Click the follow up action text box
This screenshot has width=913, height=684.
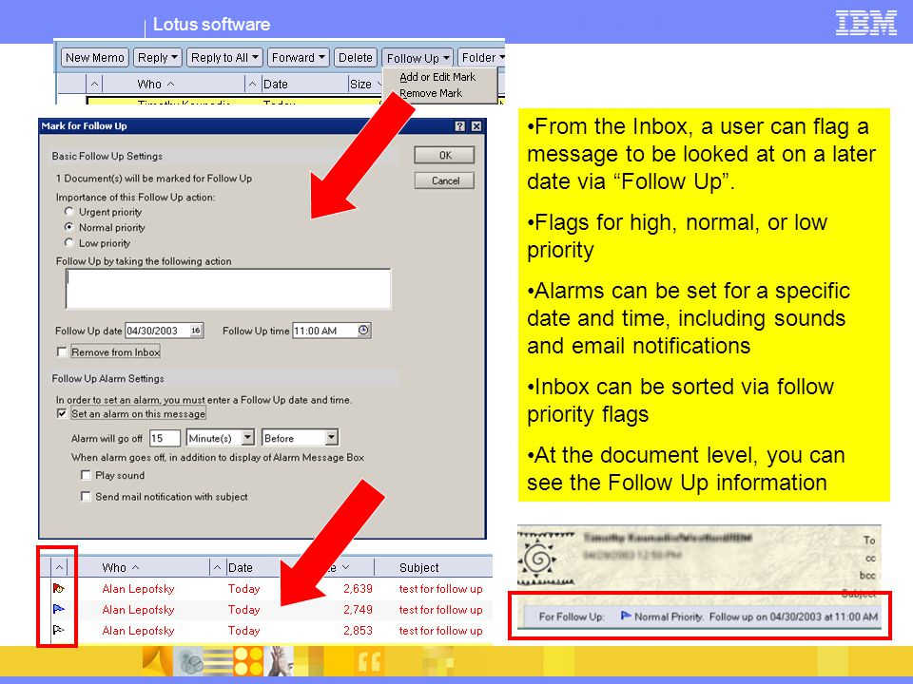tap(228, 289)
